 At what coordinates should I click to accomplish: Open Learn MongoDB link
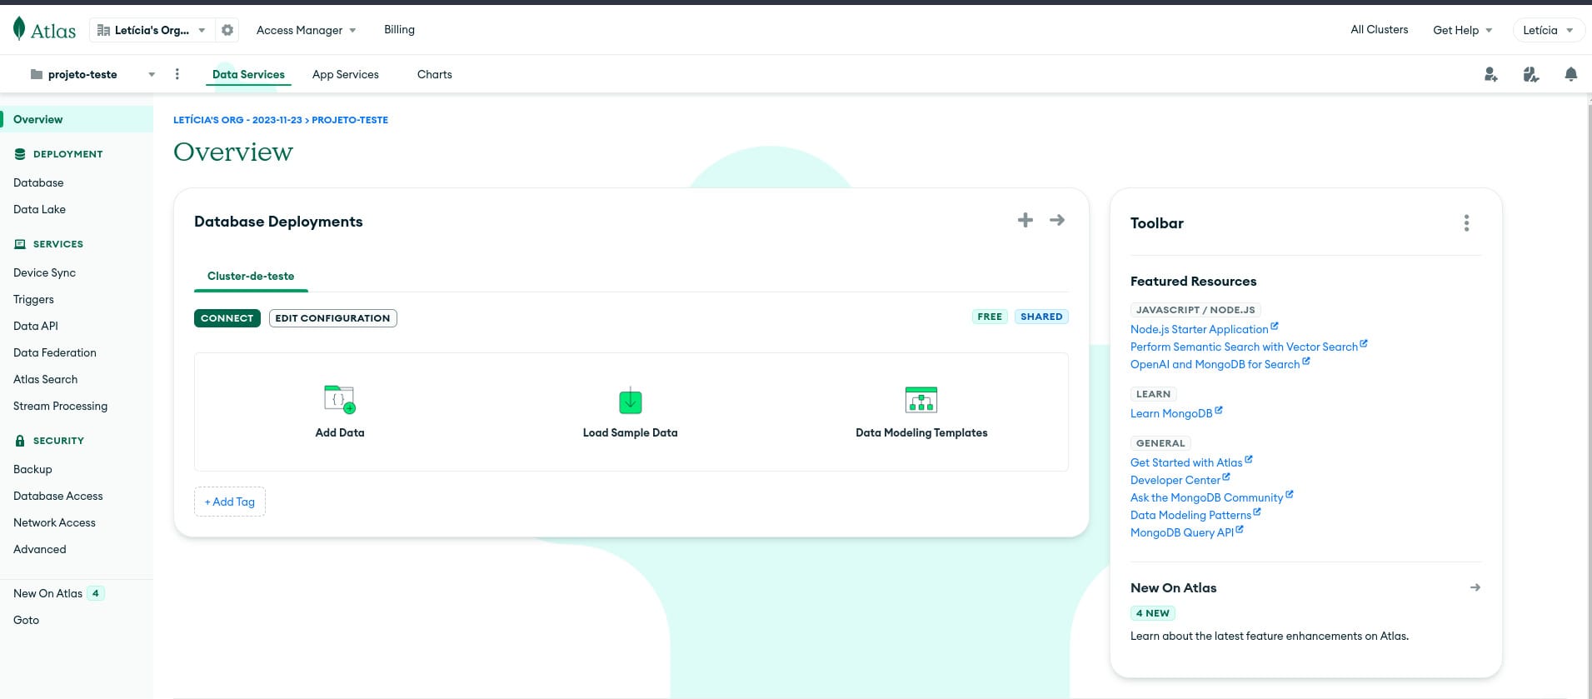[x=1176, y=413]
